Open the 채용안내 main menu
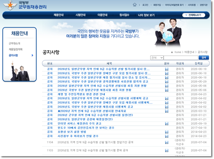The image size is (214, 159). pyautogui.click(x=58, y=15)
